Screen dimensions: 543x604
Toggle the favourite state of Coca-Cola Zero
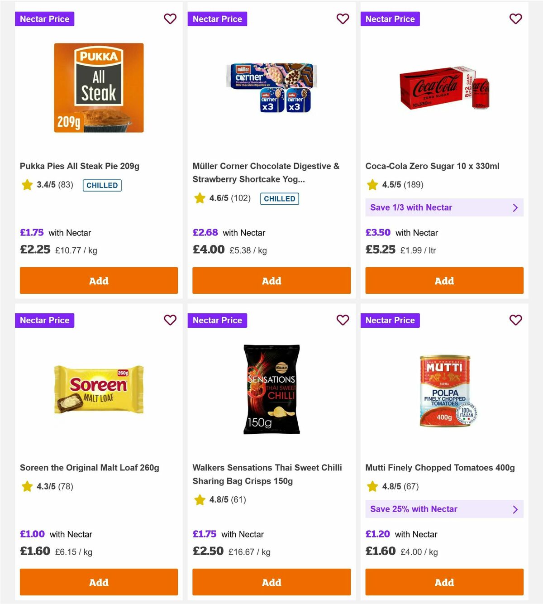click(515, 19)
